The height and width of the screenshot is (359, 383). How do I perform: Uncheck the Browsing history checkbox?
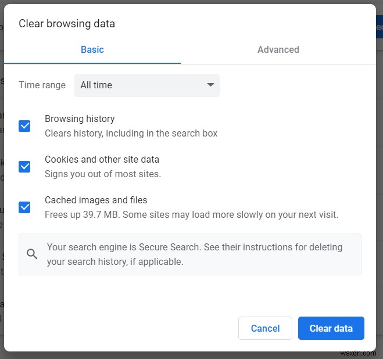pyautogui.click(x=24, y=126)
